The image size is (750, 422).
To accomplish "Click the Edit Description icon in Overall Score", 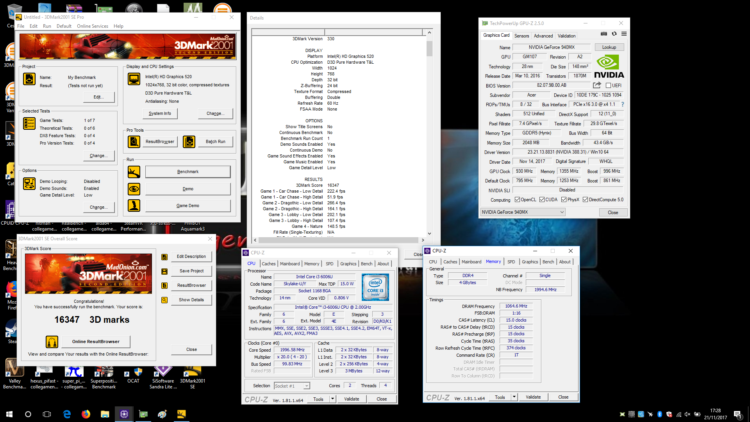I will click(164, 257).
